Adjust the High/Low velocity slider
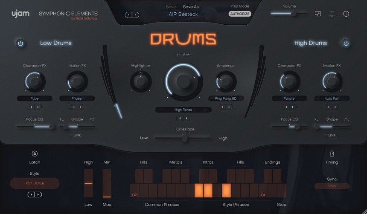The width and height of the screenshot is (367, 214). tap(88, 183)
